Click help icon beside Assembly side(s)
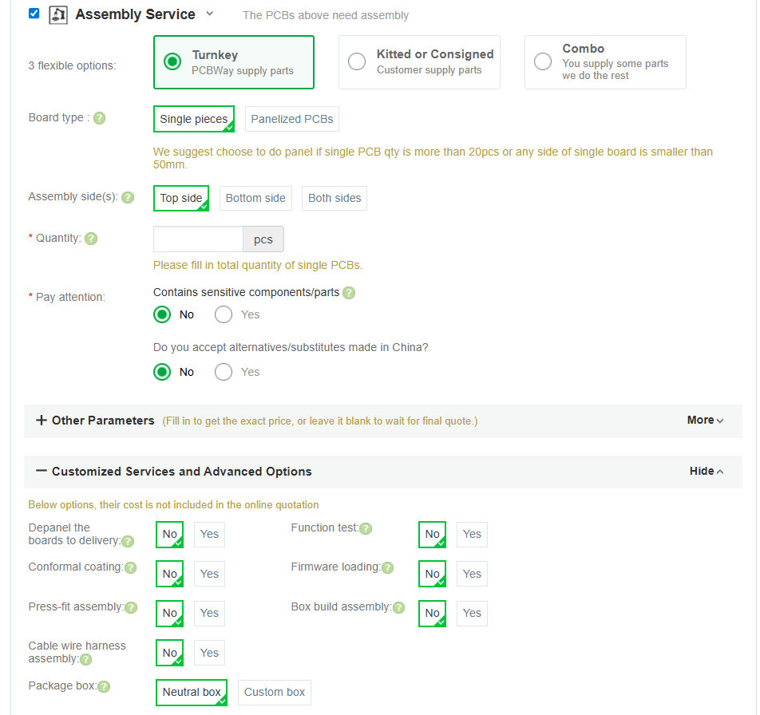Image resolution: width=760 pixels, height=715 pixels. tap(128, 198)
